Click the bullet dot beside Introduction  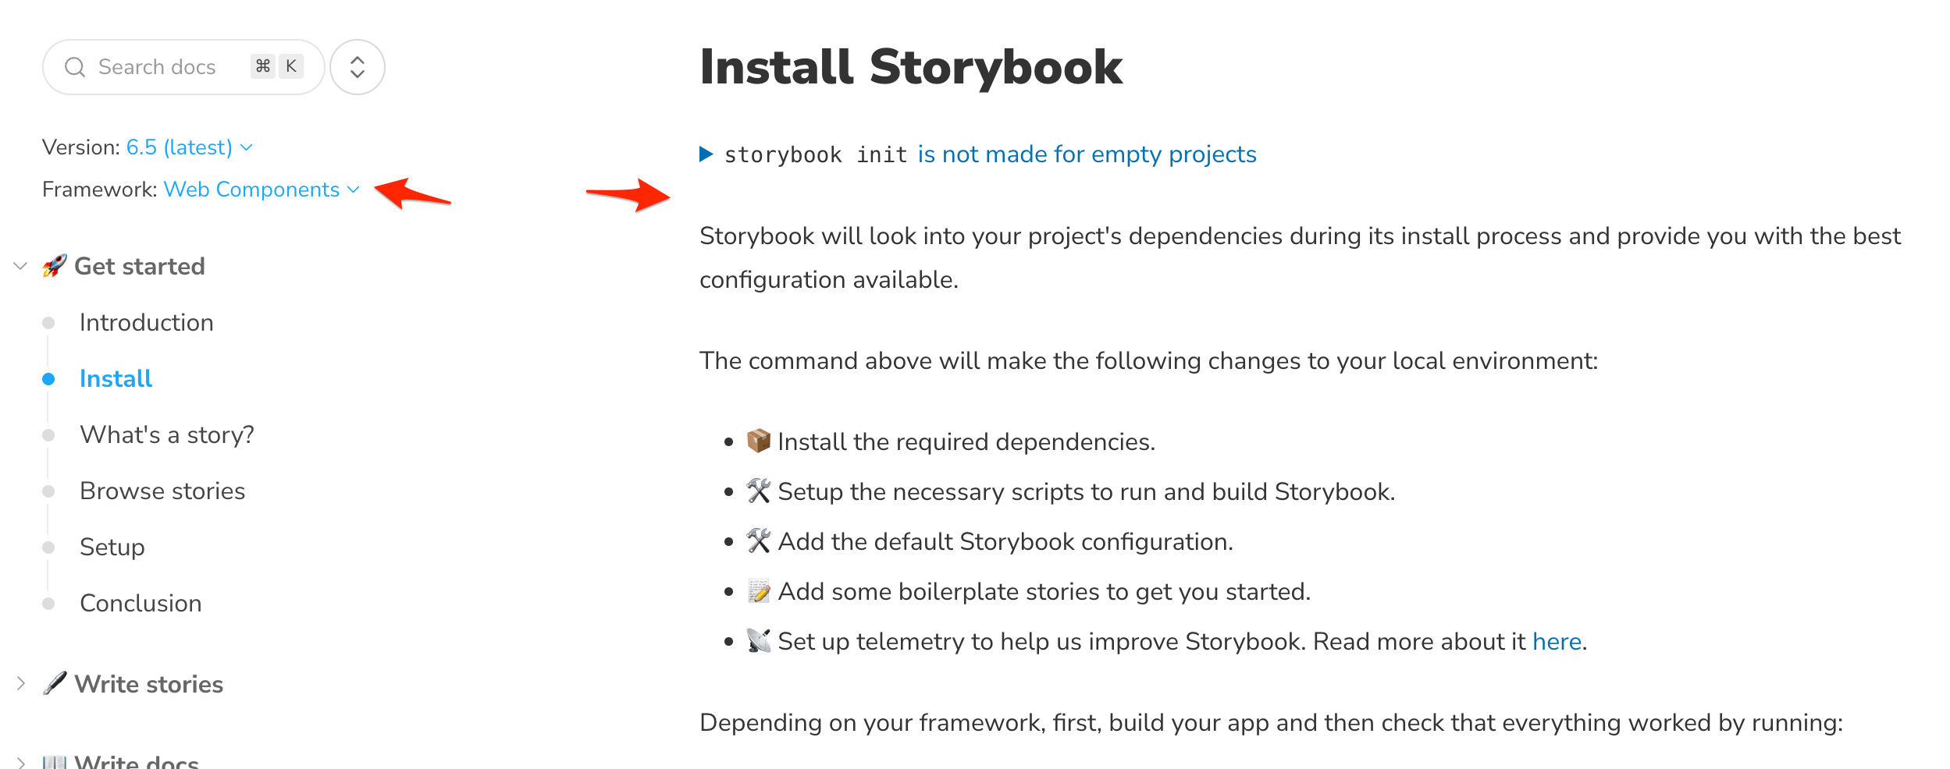[49, 322]
